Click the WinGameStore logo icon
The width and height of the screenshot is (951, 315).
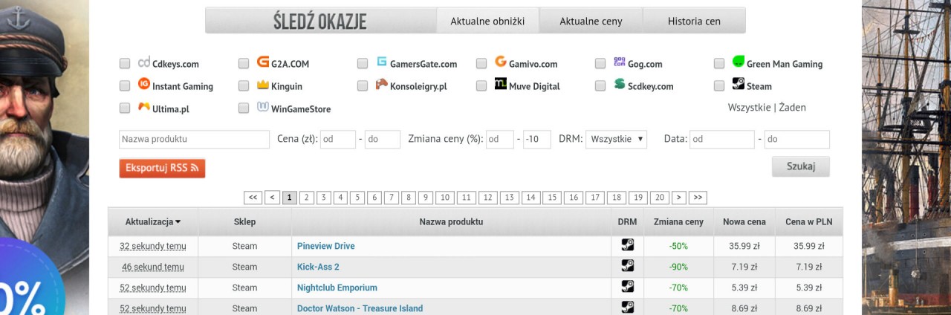tap(263, 106)
